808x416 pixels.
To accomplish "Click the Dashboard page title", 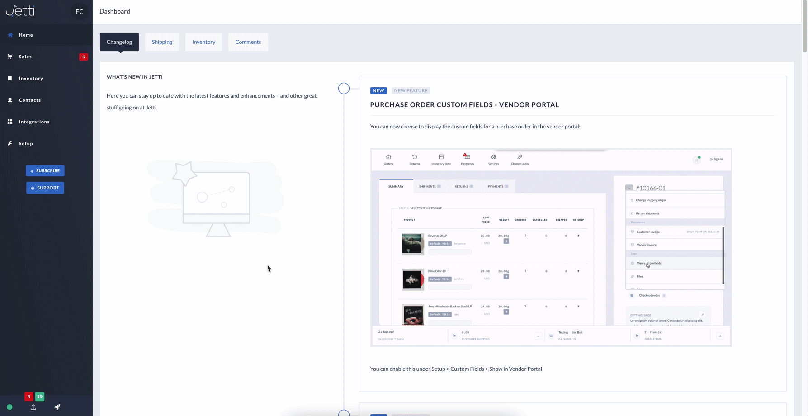I will [115, 11].
